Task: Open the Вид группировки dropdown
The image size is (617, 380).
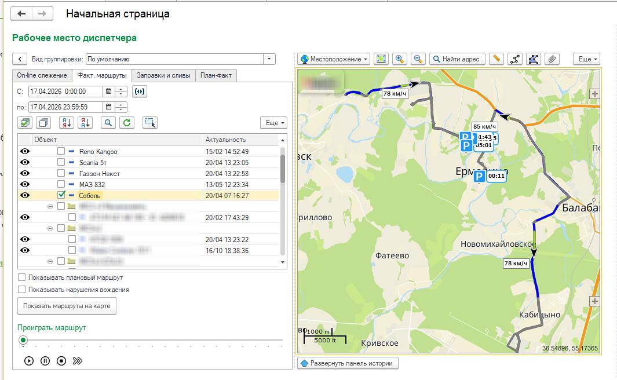Action: 269,59
